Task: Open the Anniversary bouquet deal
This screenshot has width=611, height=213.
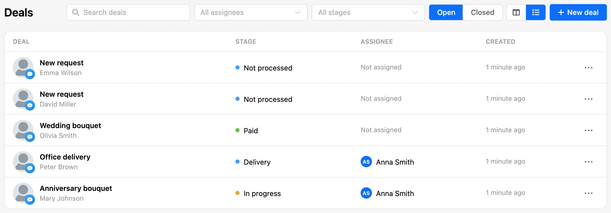Action: [x=76, y=188]
